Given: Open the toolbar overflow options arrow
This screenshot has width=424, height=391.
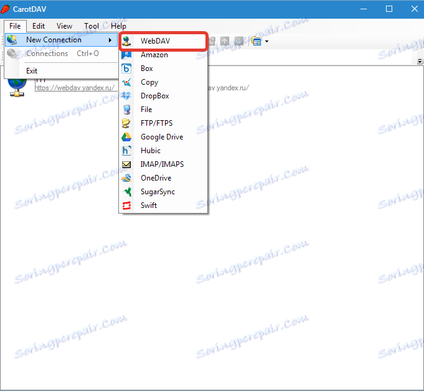Looking at the screenshot, I should coord(420,62).
